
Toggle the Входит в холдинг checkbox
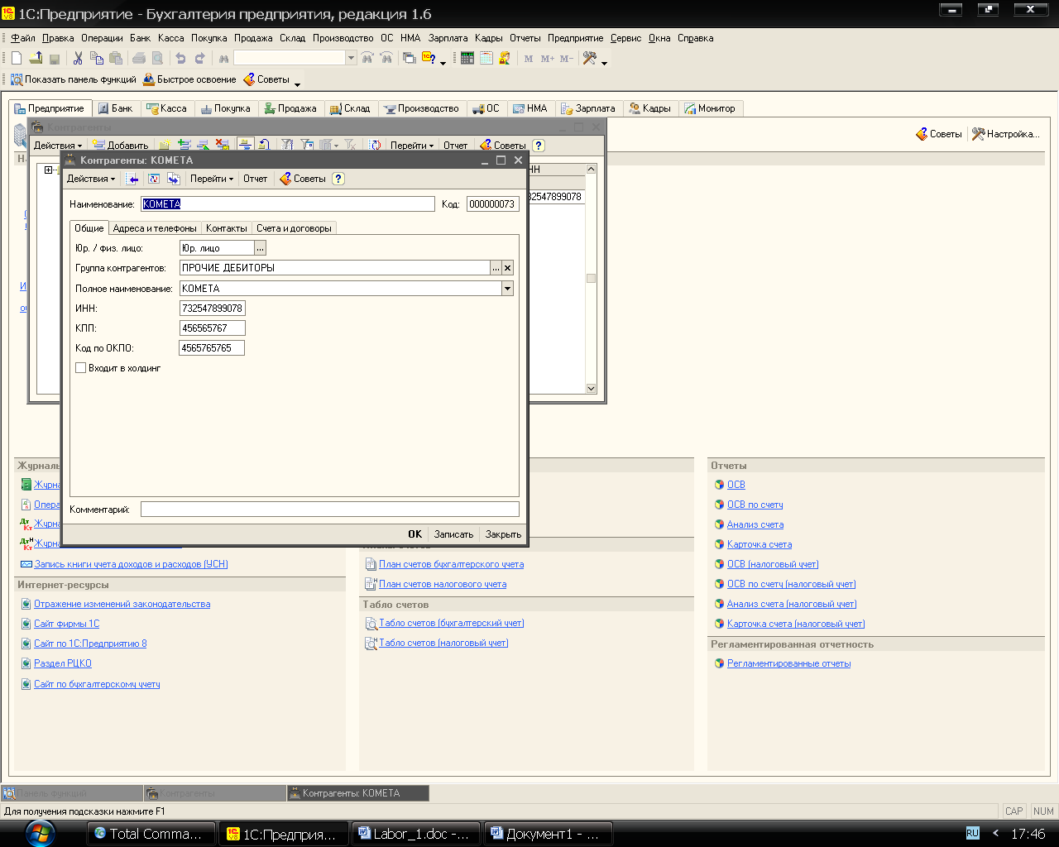coord(81,368)
